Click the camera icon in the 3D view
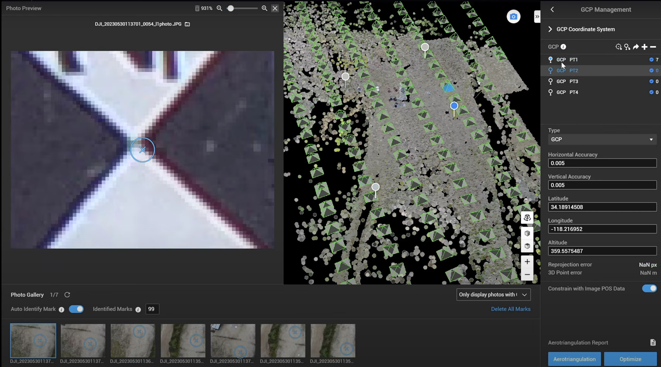Image resolution: width=661 pixels, height=367 pixels. click(x=513, y=16)
